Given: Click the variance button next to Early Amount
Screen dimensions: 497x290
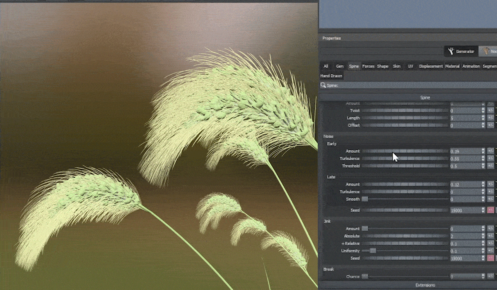Looking at the screenshot, I should (x=490, y=151).
